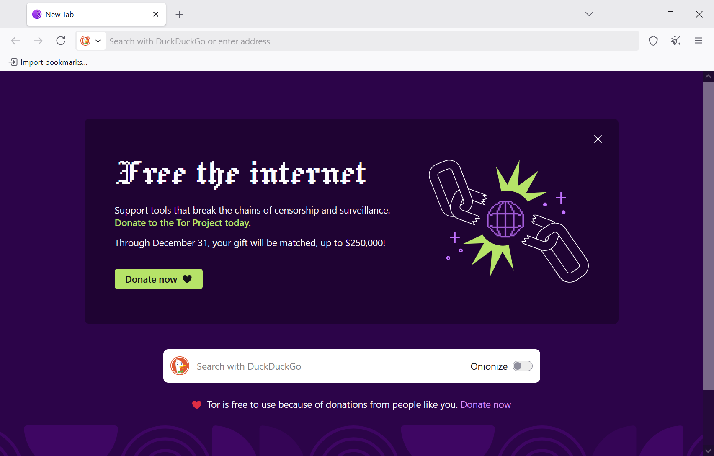Dismiss the Free the internet banner
The image size is (714, 456).
click(598, 139)
